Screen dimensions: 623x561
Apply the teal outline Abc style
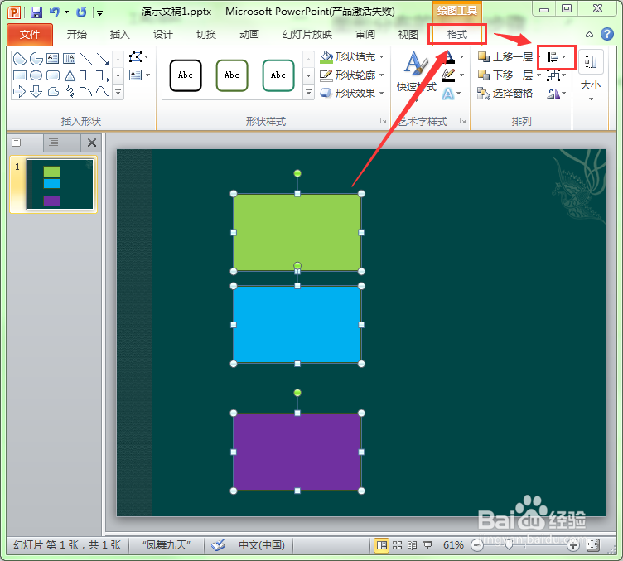[x=278, y=75]
